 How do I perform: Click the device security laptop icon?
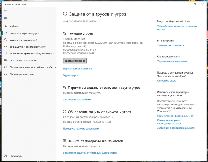click(5, 60)
